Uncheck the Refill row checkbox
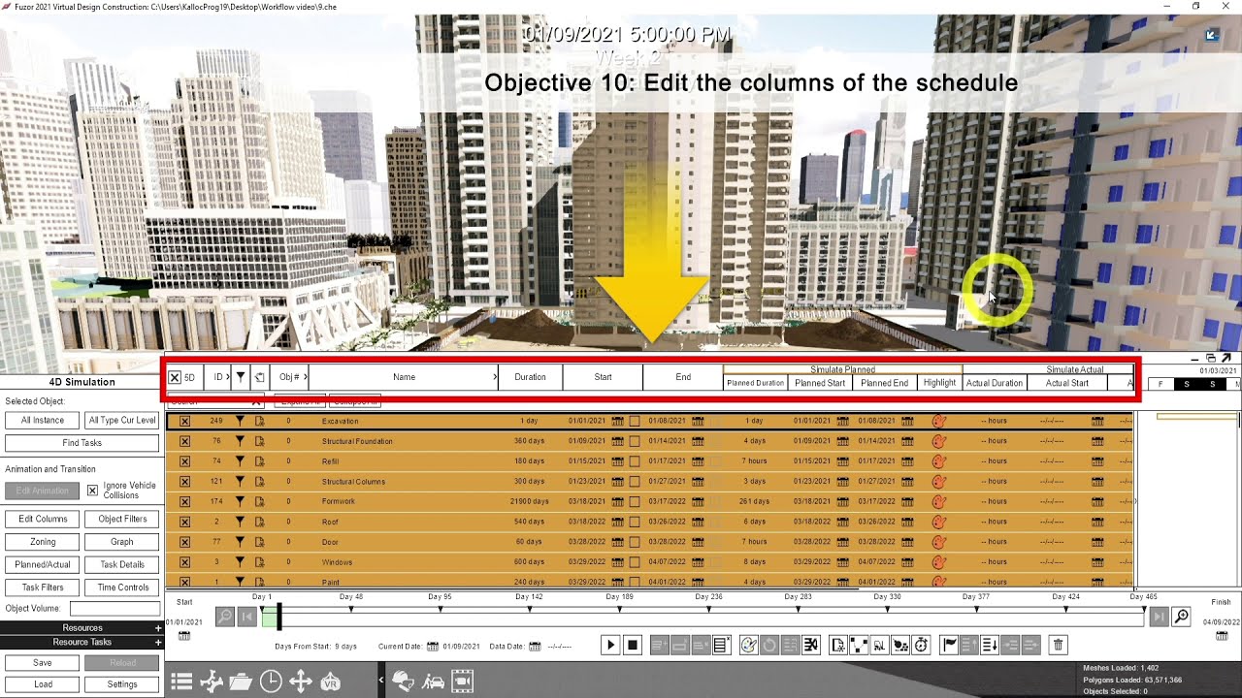Image resolution: width=1242 pixels, height=698 pixels. [x=184, y=461]
